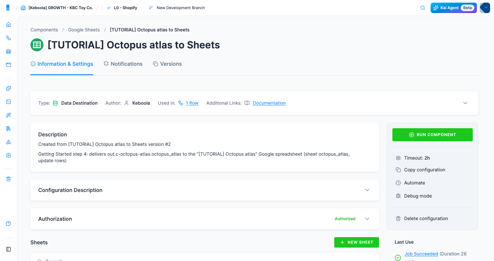Switch to the Notifications tab
The image size is (494, 261).
123,64
